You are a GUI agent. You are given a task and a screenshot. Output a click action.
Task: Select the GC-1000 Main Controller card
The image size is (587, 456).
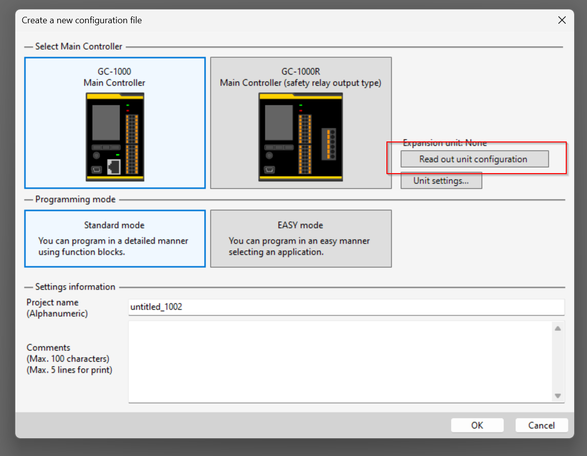[115, 123]
